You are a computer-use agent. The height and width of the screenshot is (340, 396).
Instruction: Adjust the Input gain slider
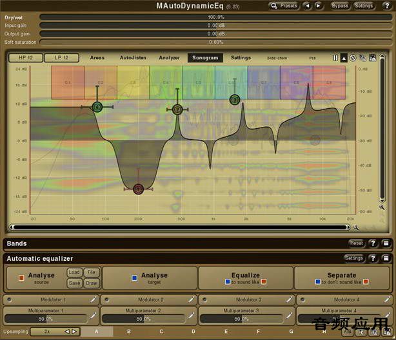point(216,26)
